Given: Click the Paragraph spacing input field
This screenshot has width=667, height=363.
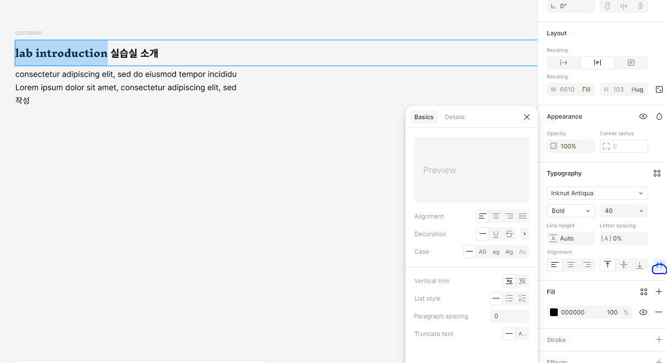Looking at the screenshot, I should pos(509,316).
